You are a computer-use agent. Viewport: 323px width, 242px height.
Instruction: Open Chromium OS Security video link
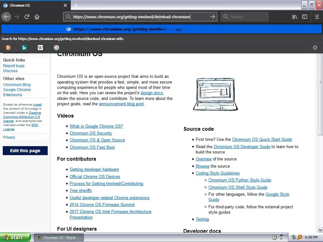91,133
